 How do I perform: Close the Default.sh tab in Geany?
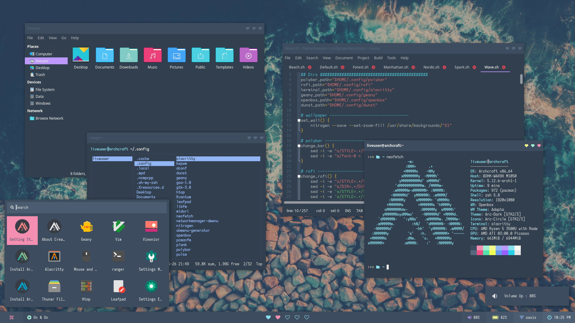tap(343, 67)
